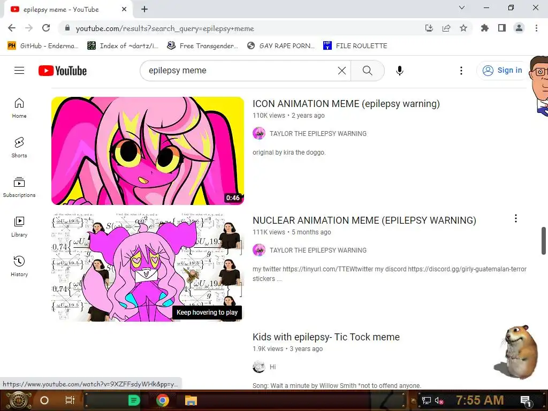The height and width of the screenshot is (411, 548).
Task: Open File Explorer from the taskbar
Action: pos(191,400)
